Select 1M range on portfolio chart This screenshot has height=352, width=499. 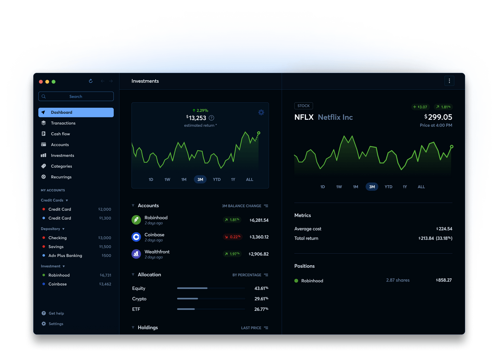(x=184, y=180)
